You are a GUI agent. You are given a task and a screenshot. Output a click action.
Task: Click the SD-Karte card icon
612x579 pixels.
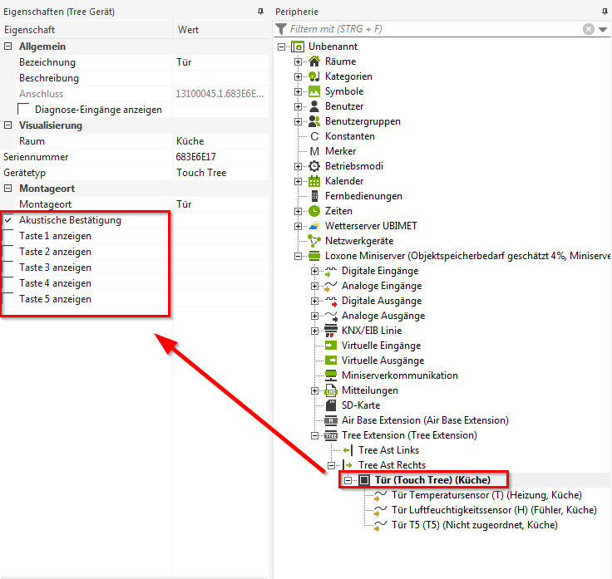click(331, 405)
